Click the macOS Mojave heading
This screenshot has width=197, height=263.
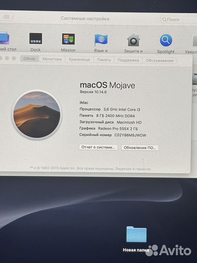point(107,85)
